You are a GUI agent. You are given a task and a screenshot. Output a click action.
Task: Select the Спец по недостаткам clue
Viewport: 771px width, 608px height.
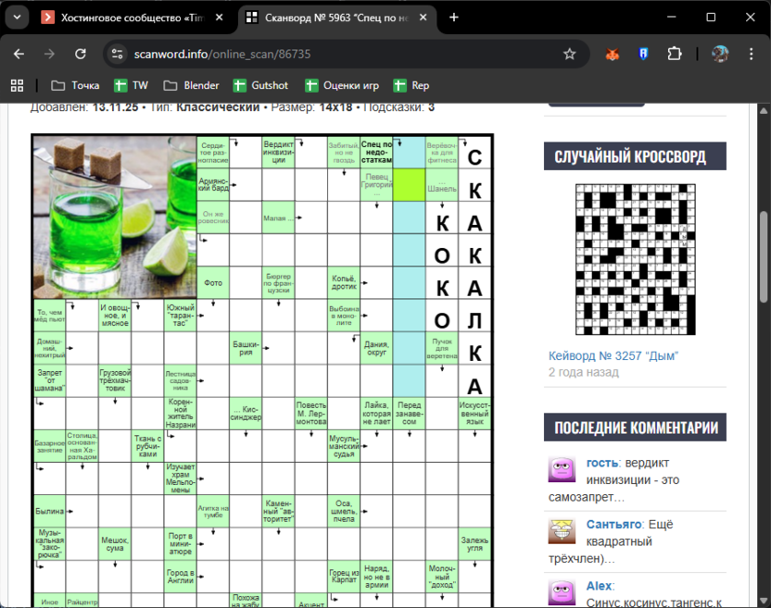[x=376, y=153]
